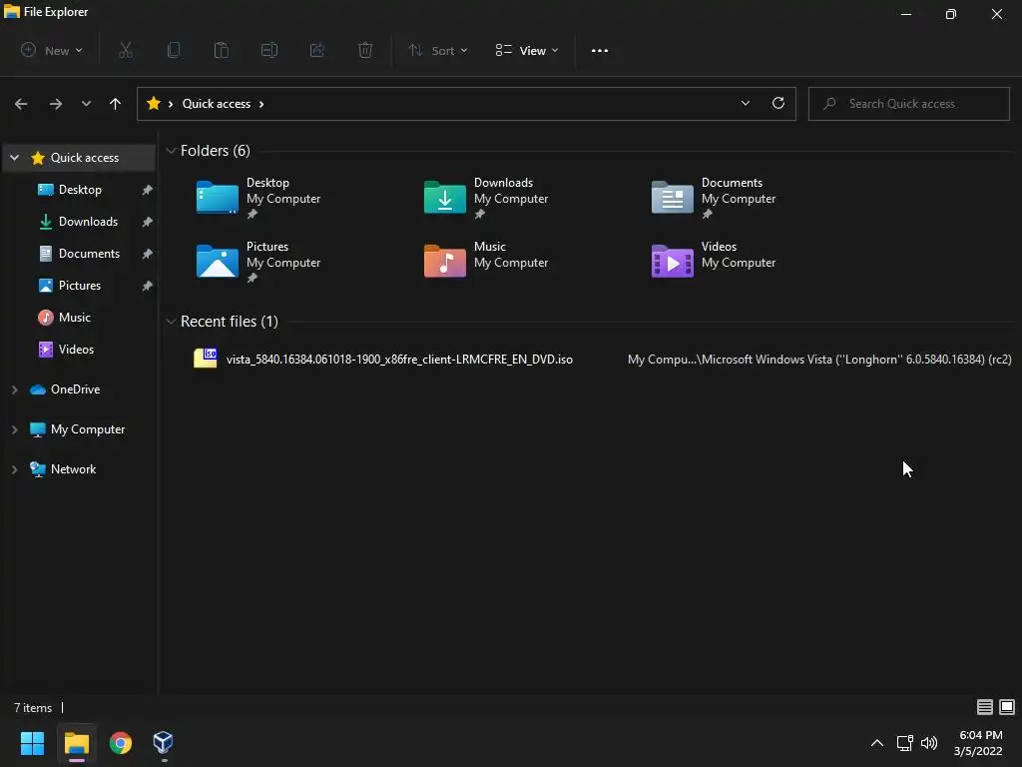Show hidden system tray icons
The width and height of the screenshot is (1022, 767).
pyautogui.click(x=877, y=743)
